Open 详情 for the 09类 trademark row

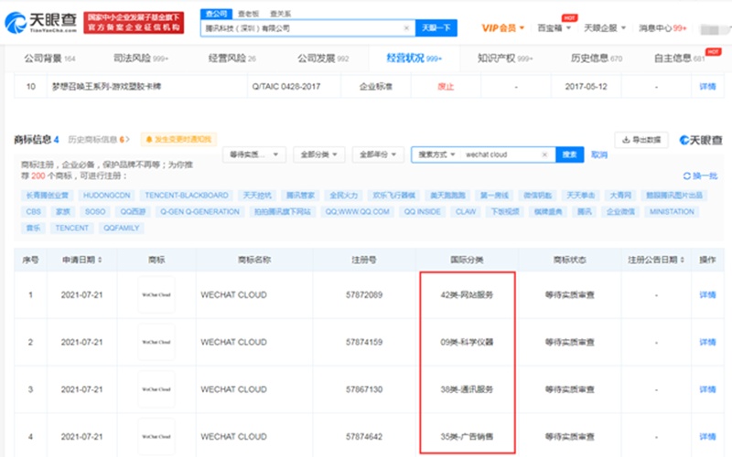click(707, 342)
